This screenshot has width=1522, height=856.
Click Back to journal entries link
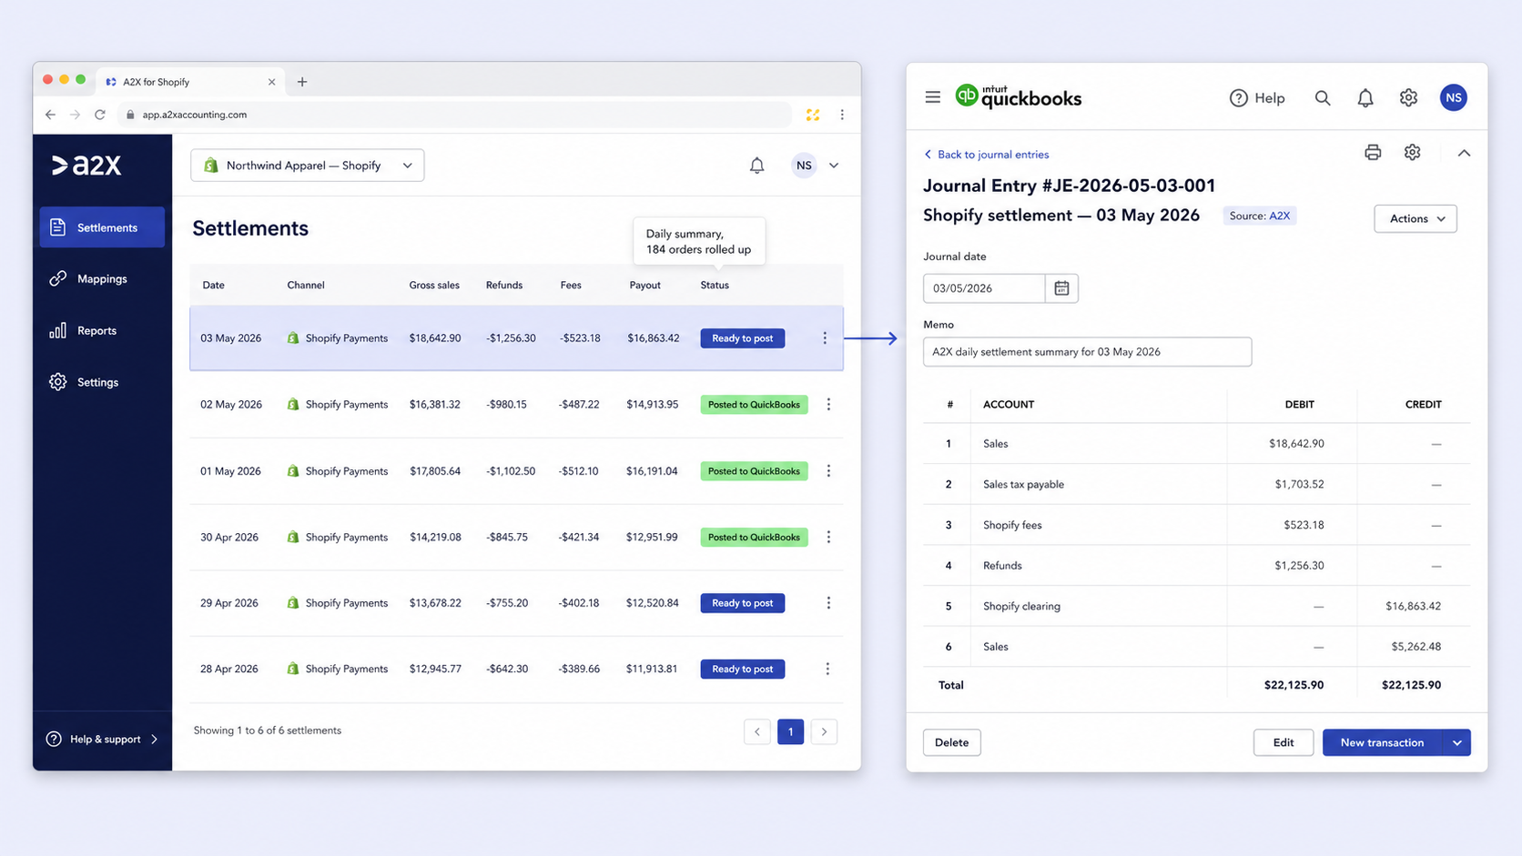coord(986,155)
